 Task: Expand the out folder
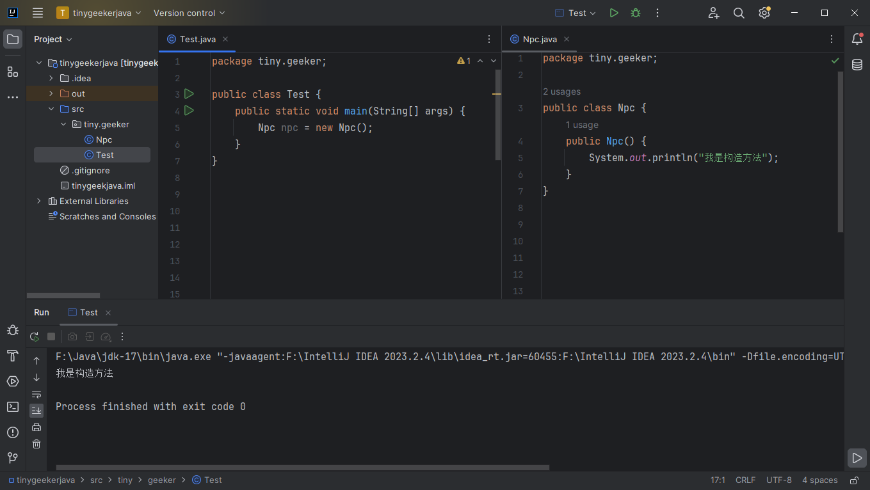[51, 93]
